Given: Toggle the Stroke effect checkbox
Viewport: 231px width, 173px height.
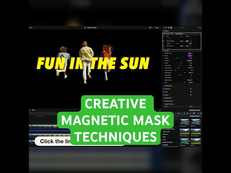Looking at the screenshot, I should pyautogui.click(x=164, y=51).
